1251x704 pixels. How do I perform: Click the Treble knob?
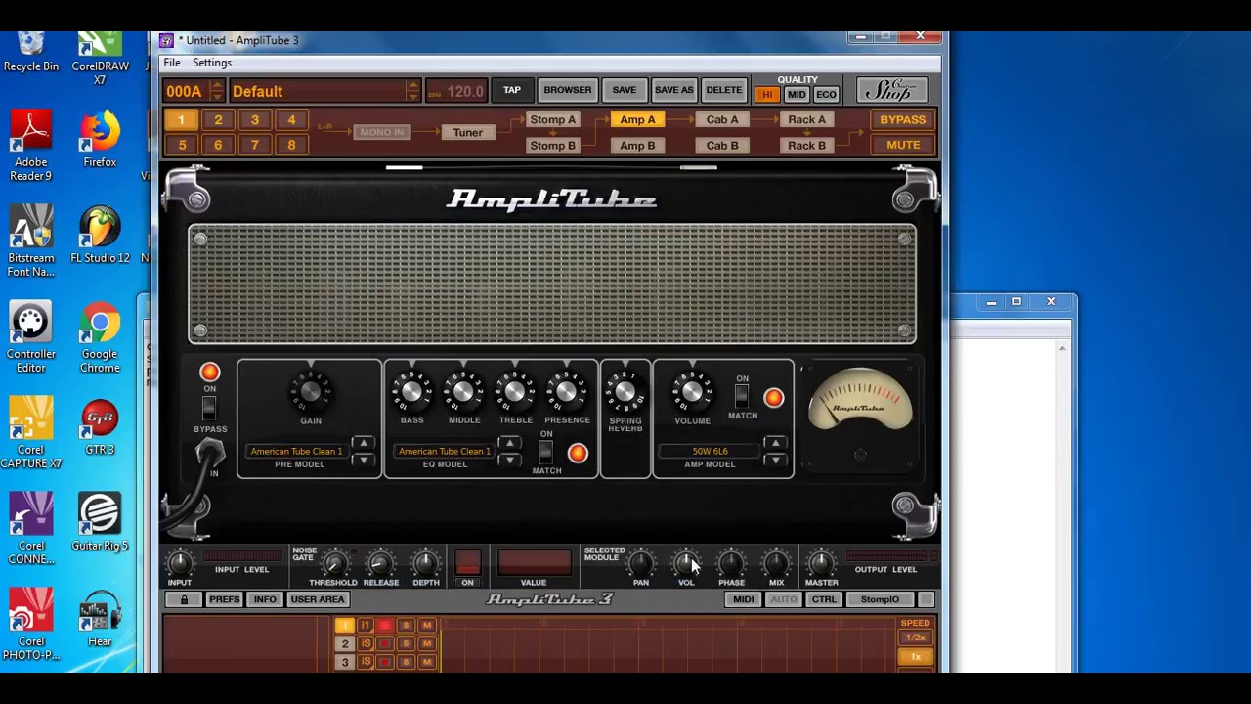(x=515, y=393)
